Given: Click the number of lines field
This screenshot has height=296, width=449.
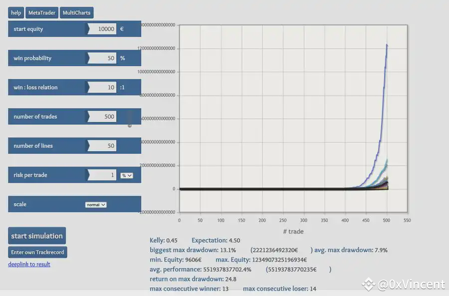Looking at the screenshot, I should 102,146.
